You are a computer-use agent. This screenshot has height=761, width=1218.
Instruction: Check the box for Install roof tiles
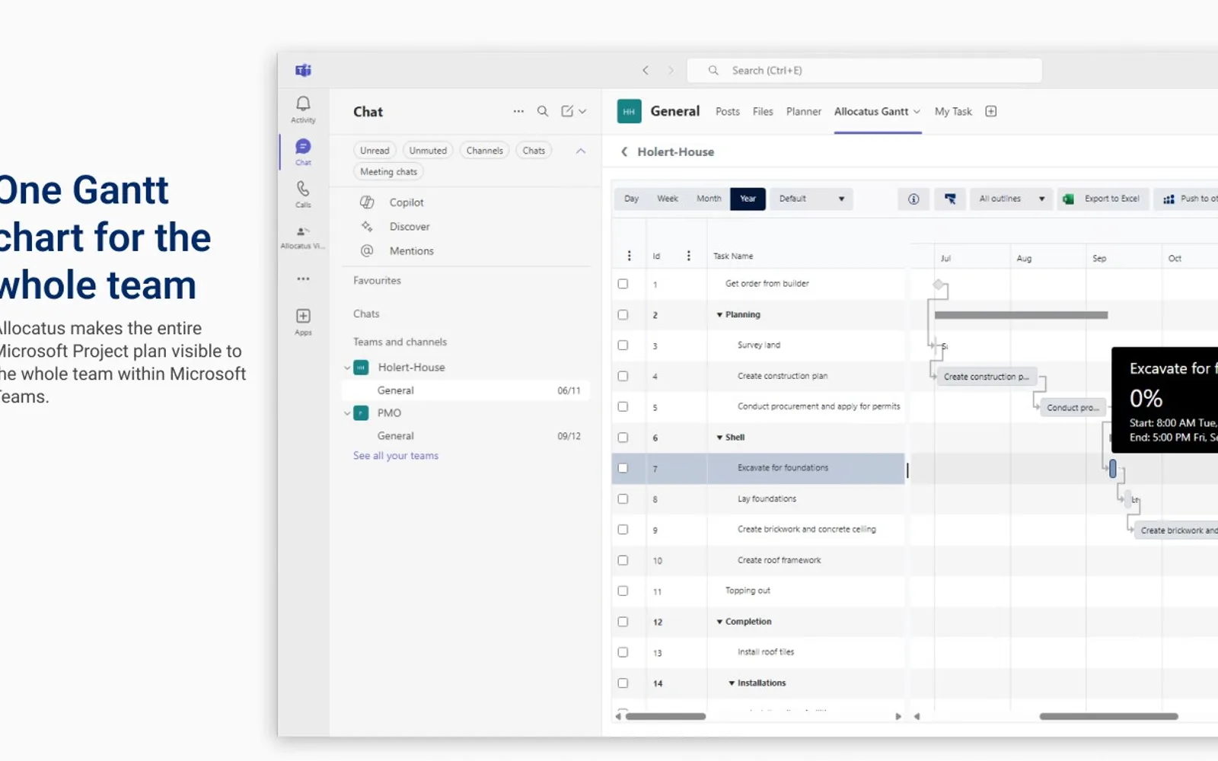[623, 652]
